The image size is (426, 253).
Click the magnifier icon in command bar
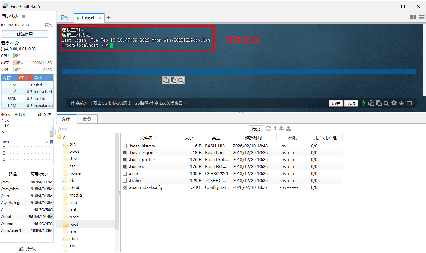coord(386,103)
